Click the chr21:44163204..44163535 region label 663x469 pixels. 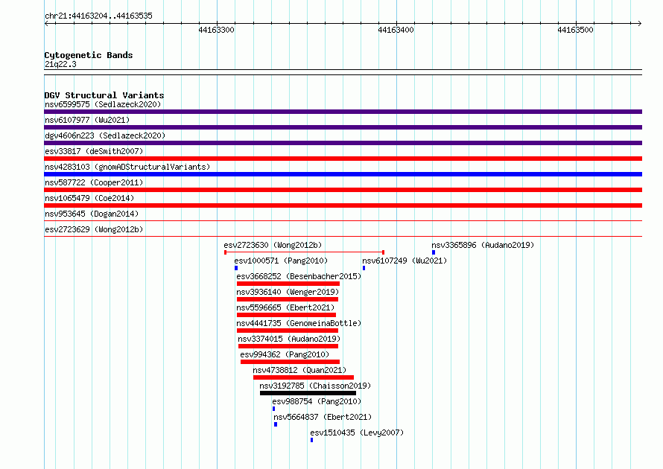point(98,16)
